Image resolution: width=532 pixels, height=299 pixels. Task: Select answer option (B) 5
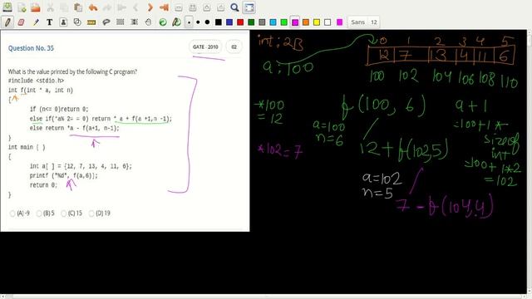(39, 213)
